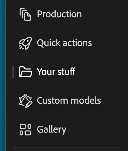Click the divider line below Gallery
Screen dimensions: 128x151
tap(67, 148)
